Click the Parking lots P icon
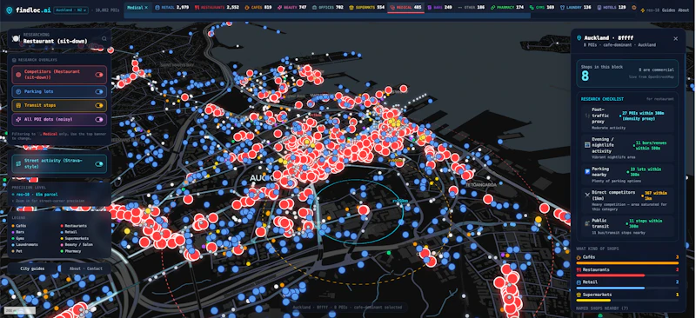Screen dimensions: 696x318 click(18, 92)
